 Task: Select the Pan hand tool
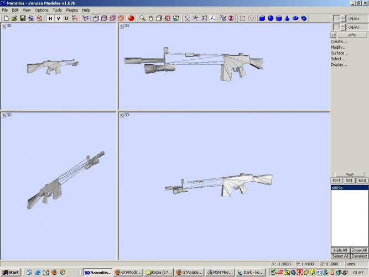(150, 18)
